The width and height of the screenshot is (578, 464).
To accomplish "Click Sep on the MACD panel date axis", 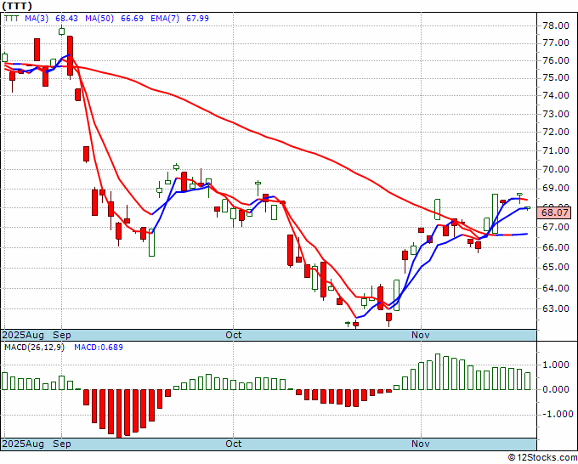I will [x=61, y=444].
